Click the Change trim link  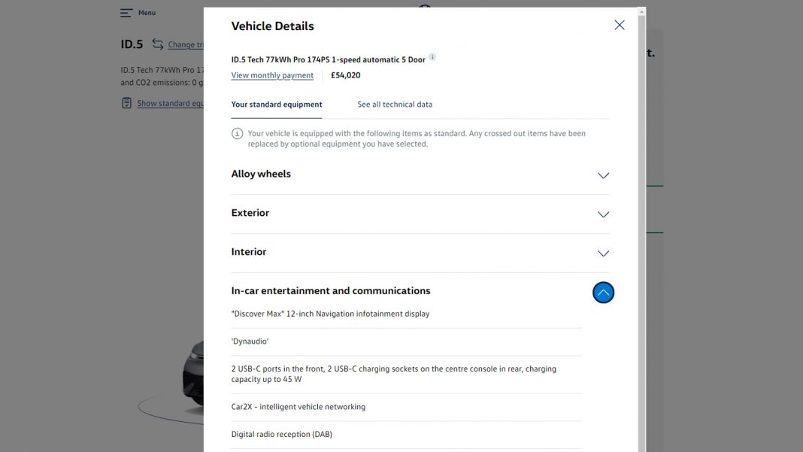click(186, 44)
